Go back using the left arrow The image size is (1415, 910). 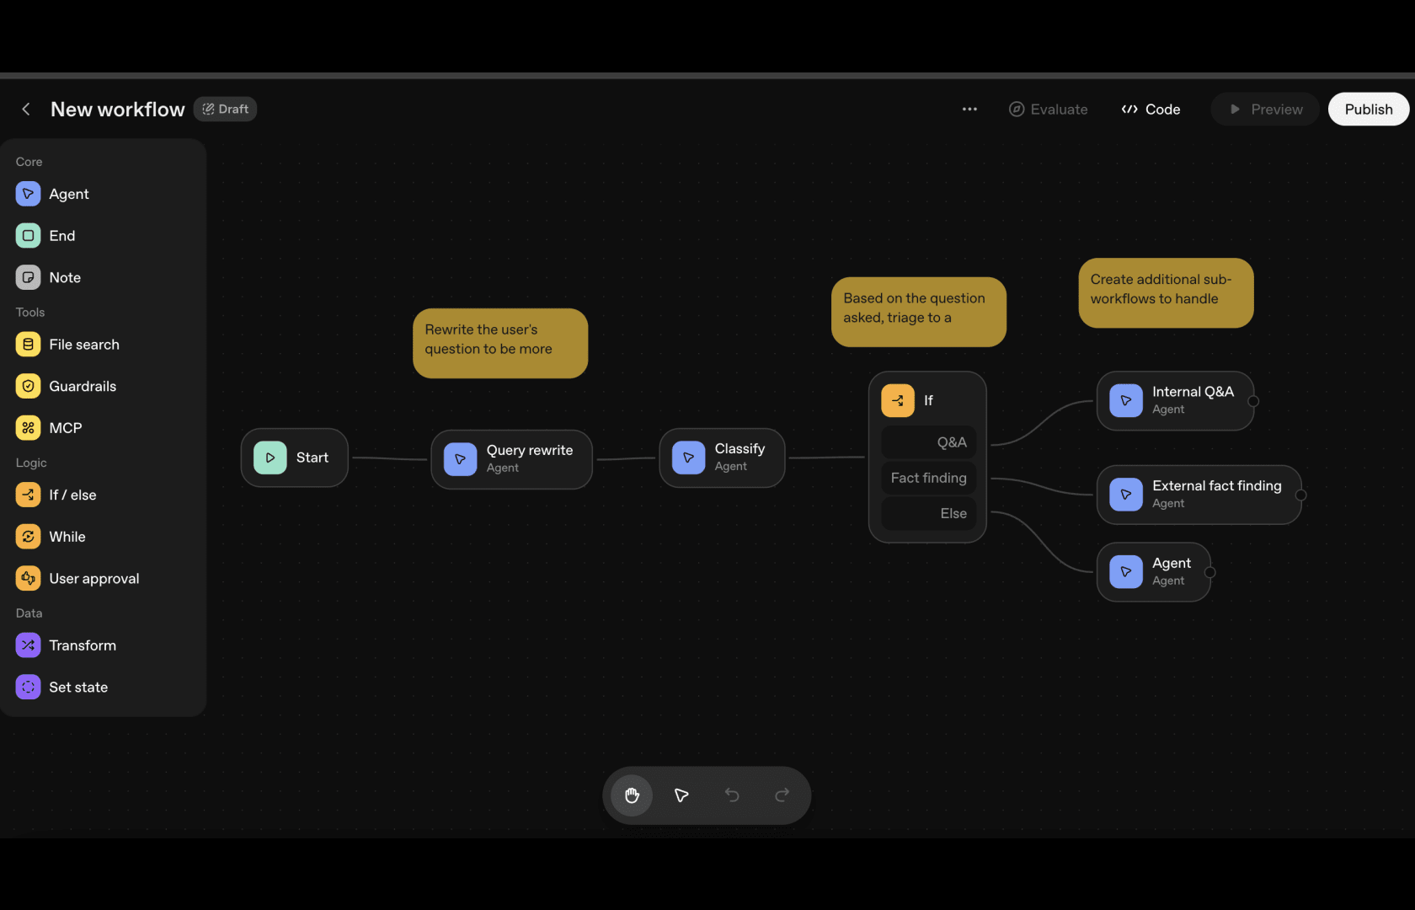(x=26, y=110)
